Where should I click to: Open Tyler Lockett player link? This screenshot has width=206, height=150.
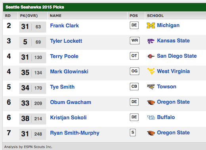pos(66,41)
